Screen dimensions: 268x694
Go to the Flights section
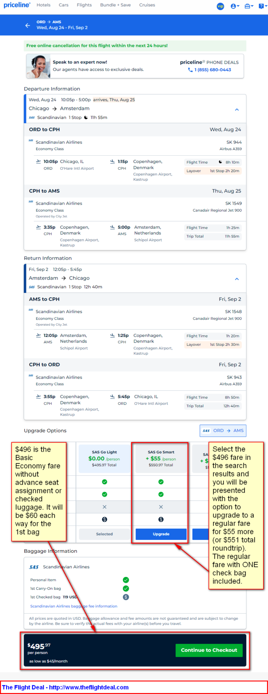coord(84,5)
